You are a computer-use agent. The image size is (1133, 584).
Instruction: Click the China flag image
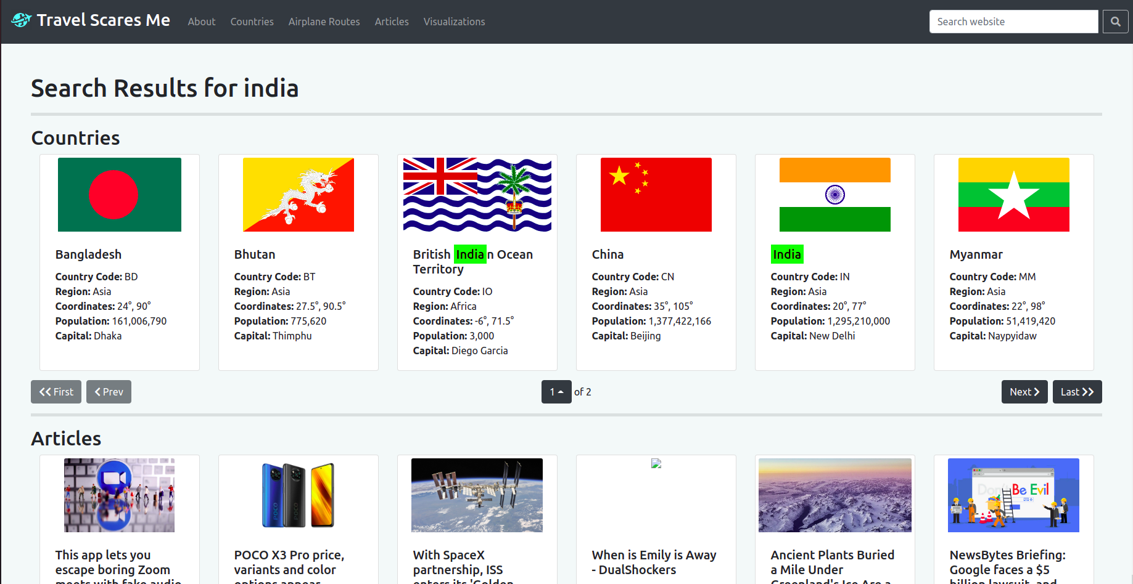(656, 195)
